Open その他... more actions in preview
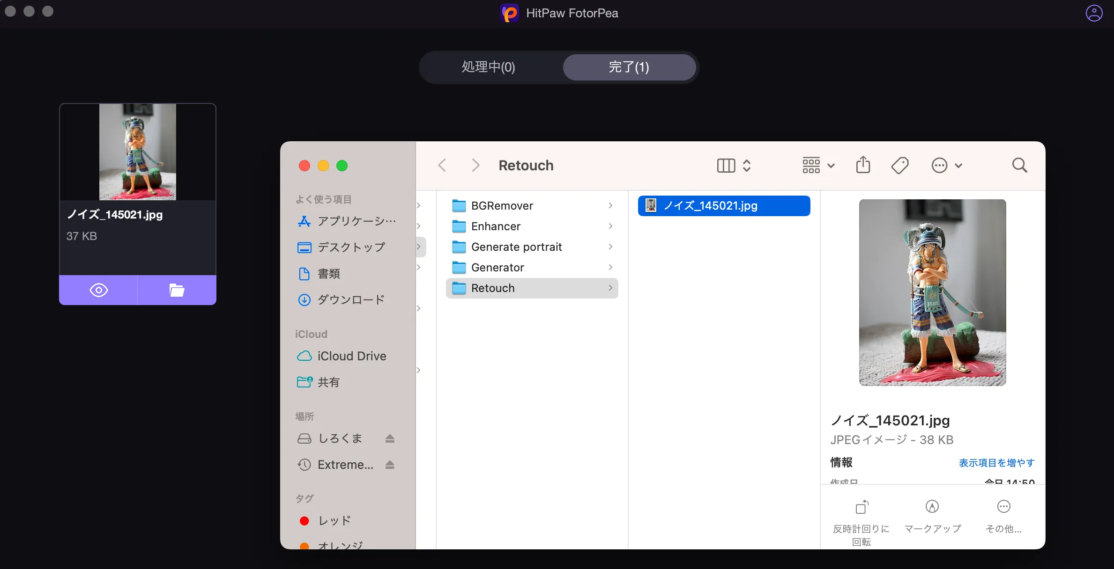This screenshot has height=569, width=1114. 1003,517
